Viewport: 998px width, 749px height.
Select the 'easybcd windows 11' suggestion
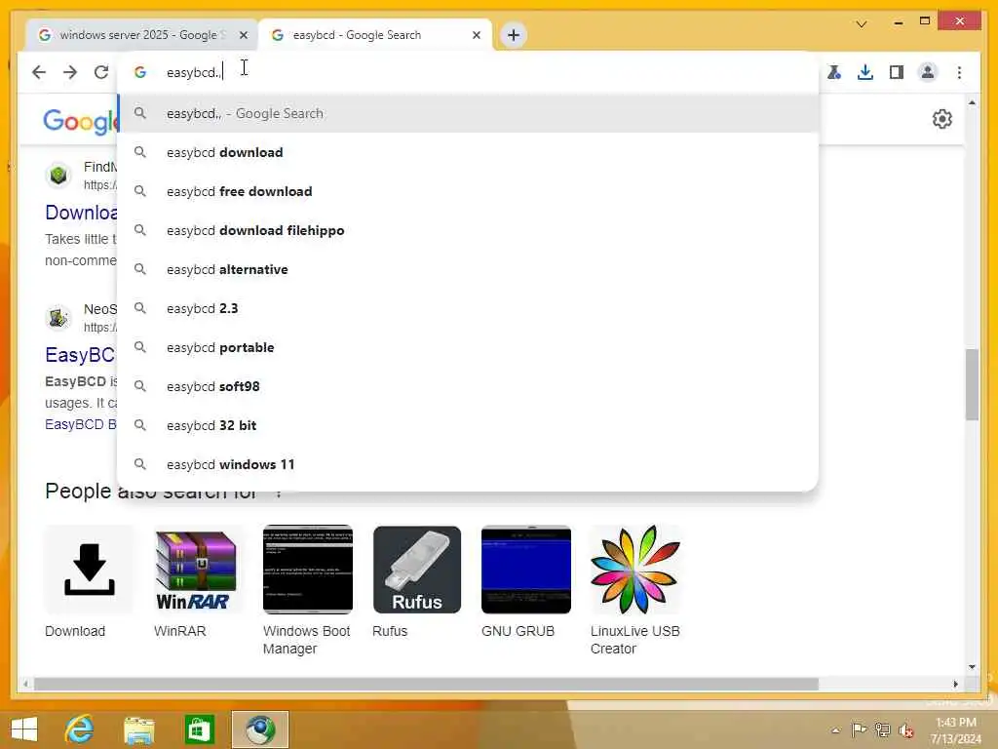point(468,464)
